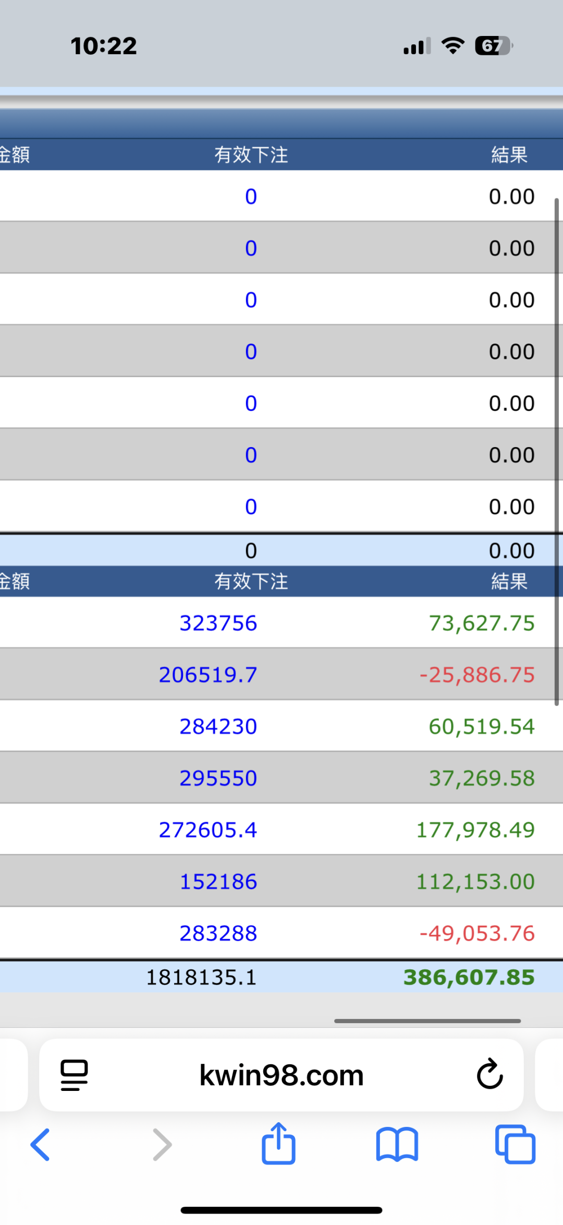Select the -25,886.75 result value

(477, 675)
